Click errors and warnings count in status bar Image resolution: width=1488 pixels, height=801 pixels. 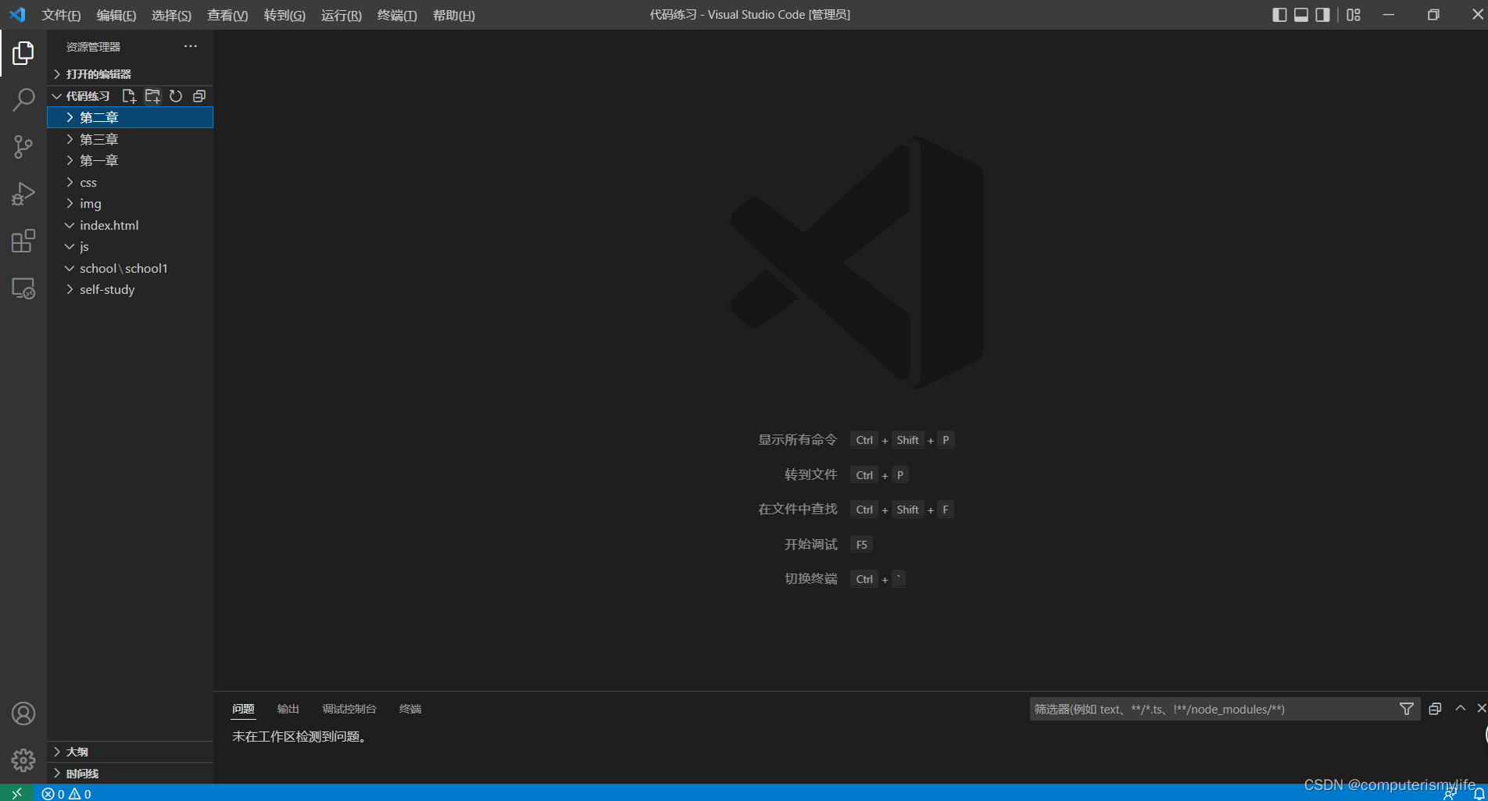tap(66, 794)
